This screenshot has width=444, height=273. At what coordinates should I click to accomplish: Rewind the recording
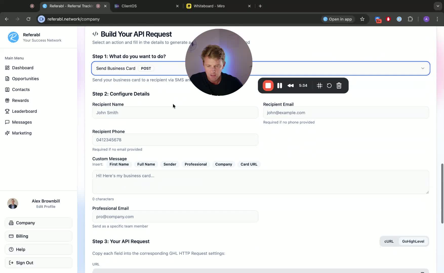(x=291, y=85)
